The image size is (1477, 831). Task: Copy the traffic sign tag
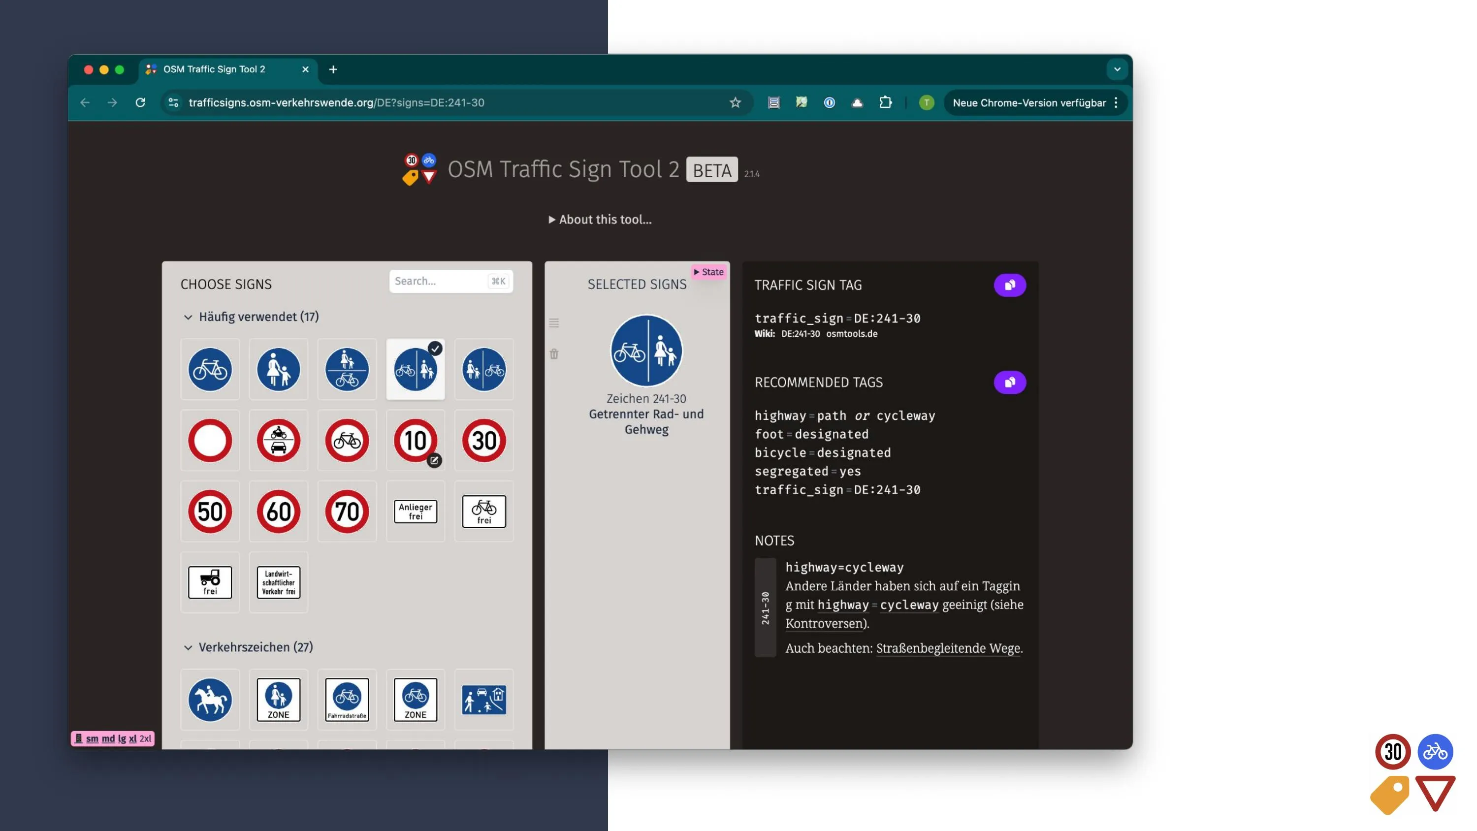tap(1009, 285)
